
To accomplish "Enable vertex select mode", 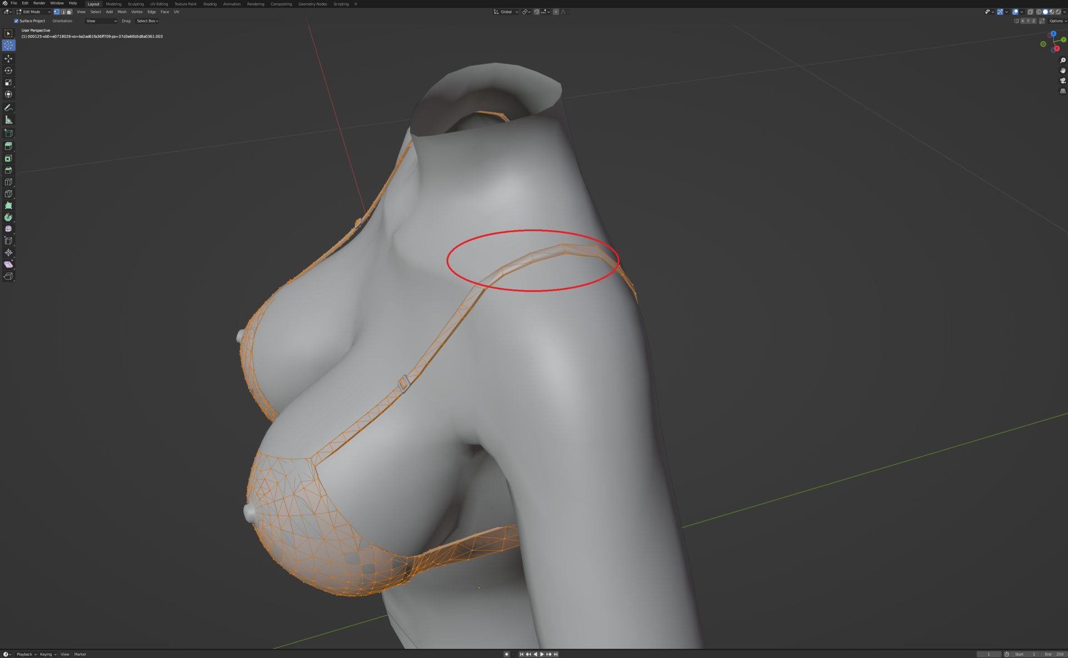I will [x=56, y=12].
